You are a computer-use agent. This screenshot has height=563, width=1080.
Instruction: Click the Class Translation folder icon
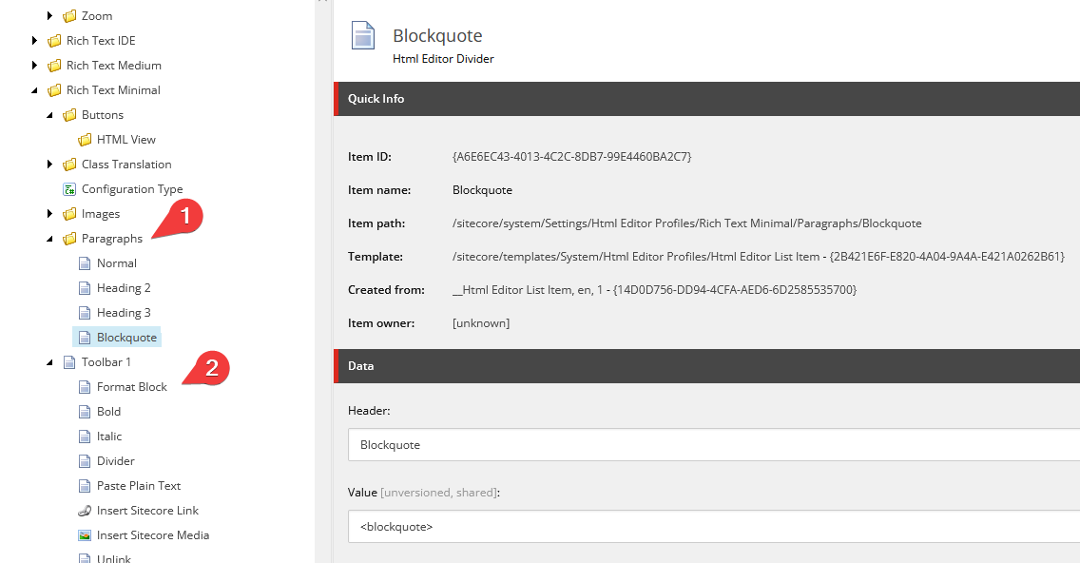pos(69,165)
